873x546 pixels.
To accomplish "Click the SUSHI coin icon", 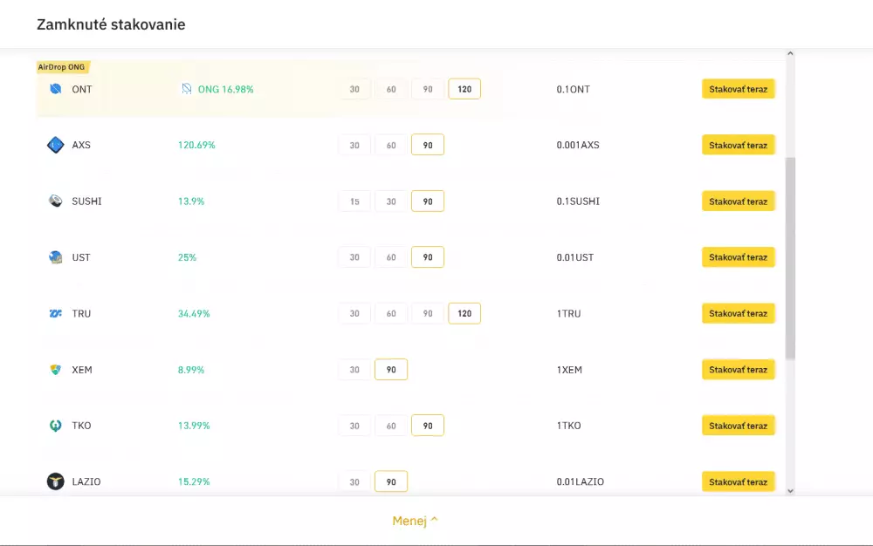I will click(55, 201).
